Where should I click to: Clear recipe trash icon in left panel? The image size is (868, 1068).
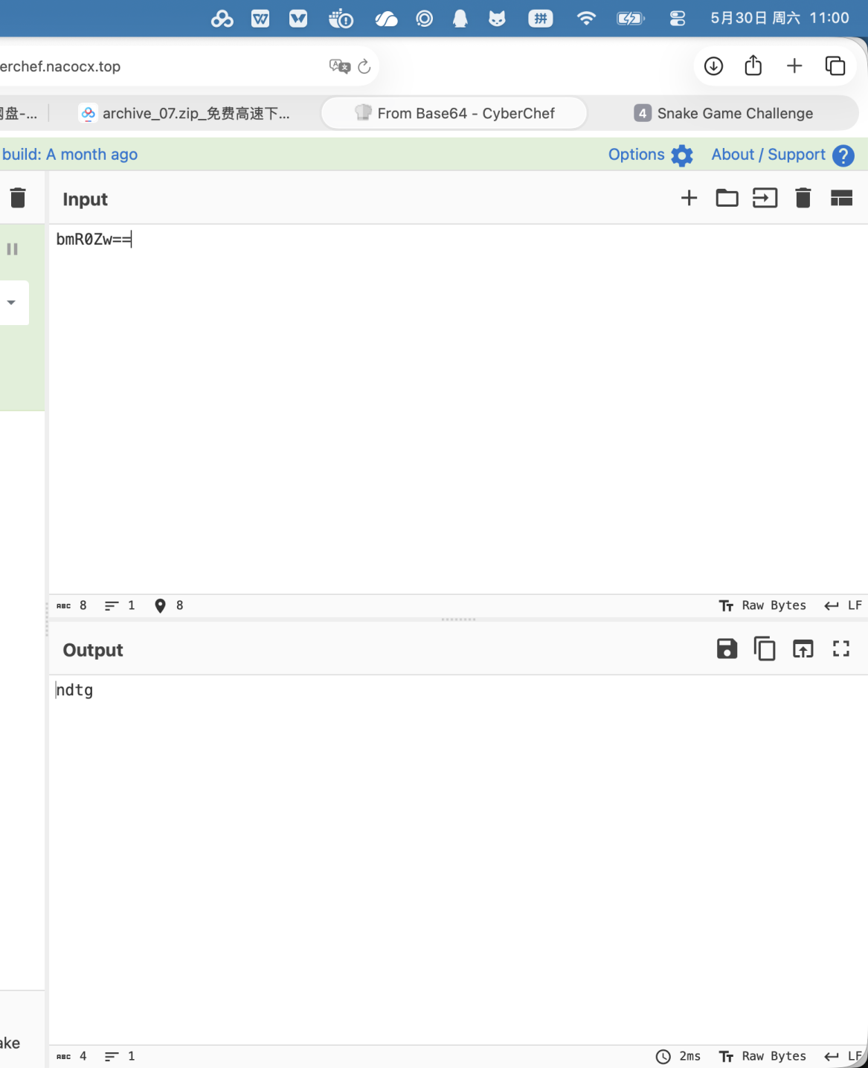pyautogui.click(x=18, y=197)
